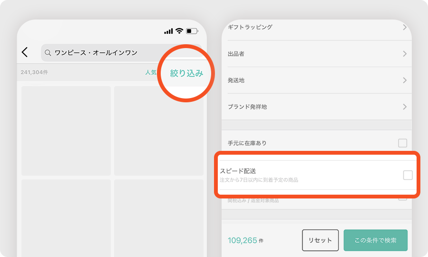Click the cellular signal strength icon

[168, 31]
